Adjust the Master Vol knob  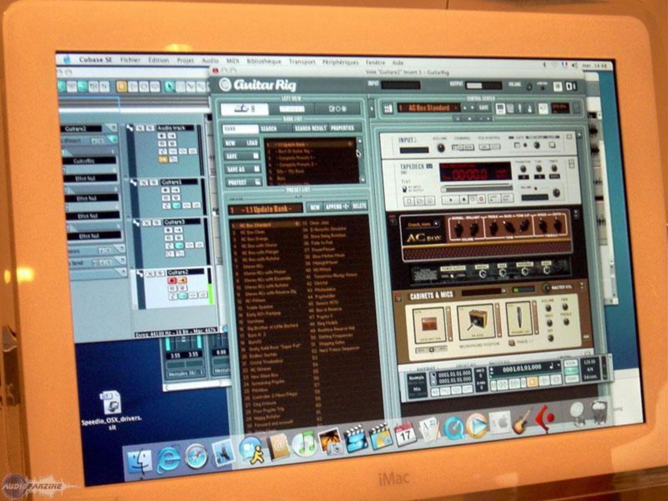[547, 288]
